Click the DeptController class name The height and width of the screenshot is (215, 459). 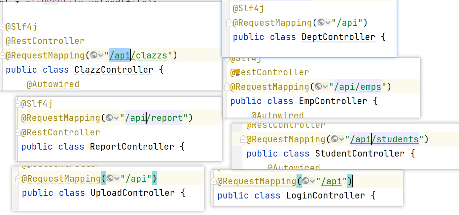pos(338,37)
